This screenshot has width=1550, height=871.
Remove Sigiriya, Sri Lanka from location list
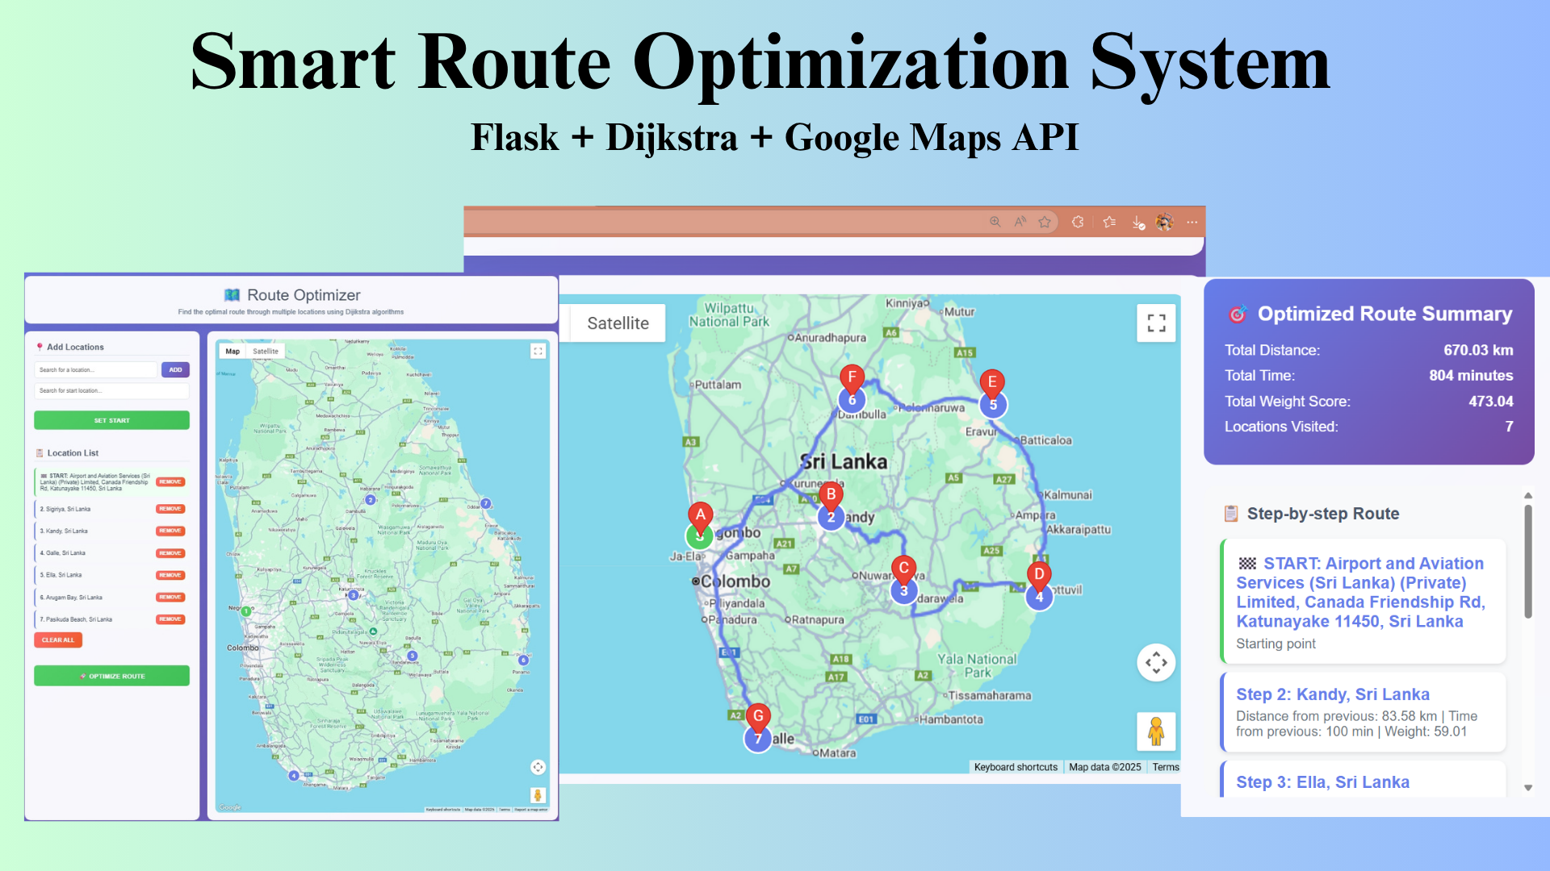point(170,509)
